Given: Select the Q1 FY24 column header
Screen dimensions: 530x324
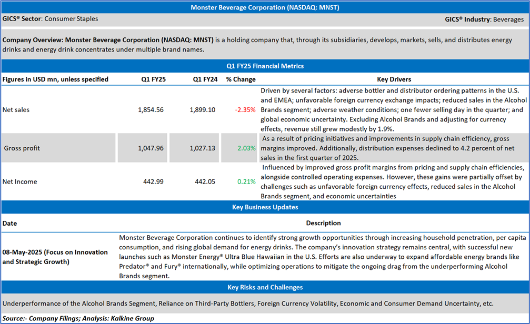Looking at the screenshot, I should click(205, 79).
